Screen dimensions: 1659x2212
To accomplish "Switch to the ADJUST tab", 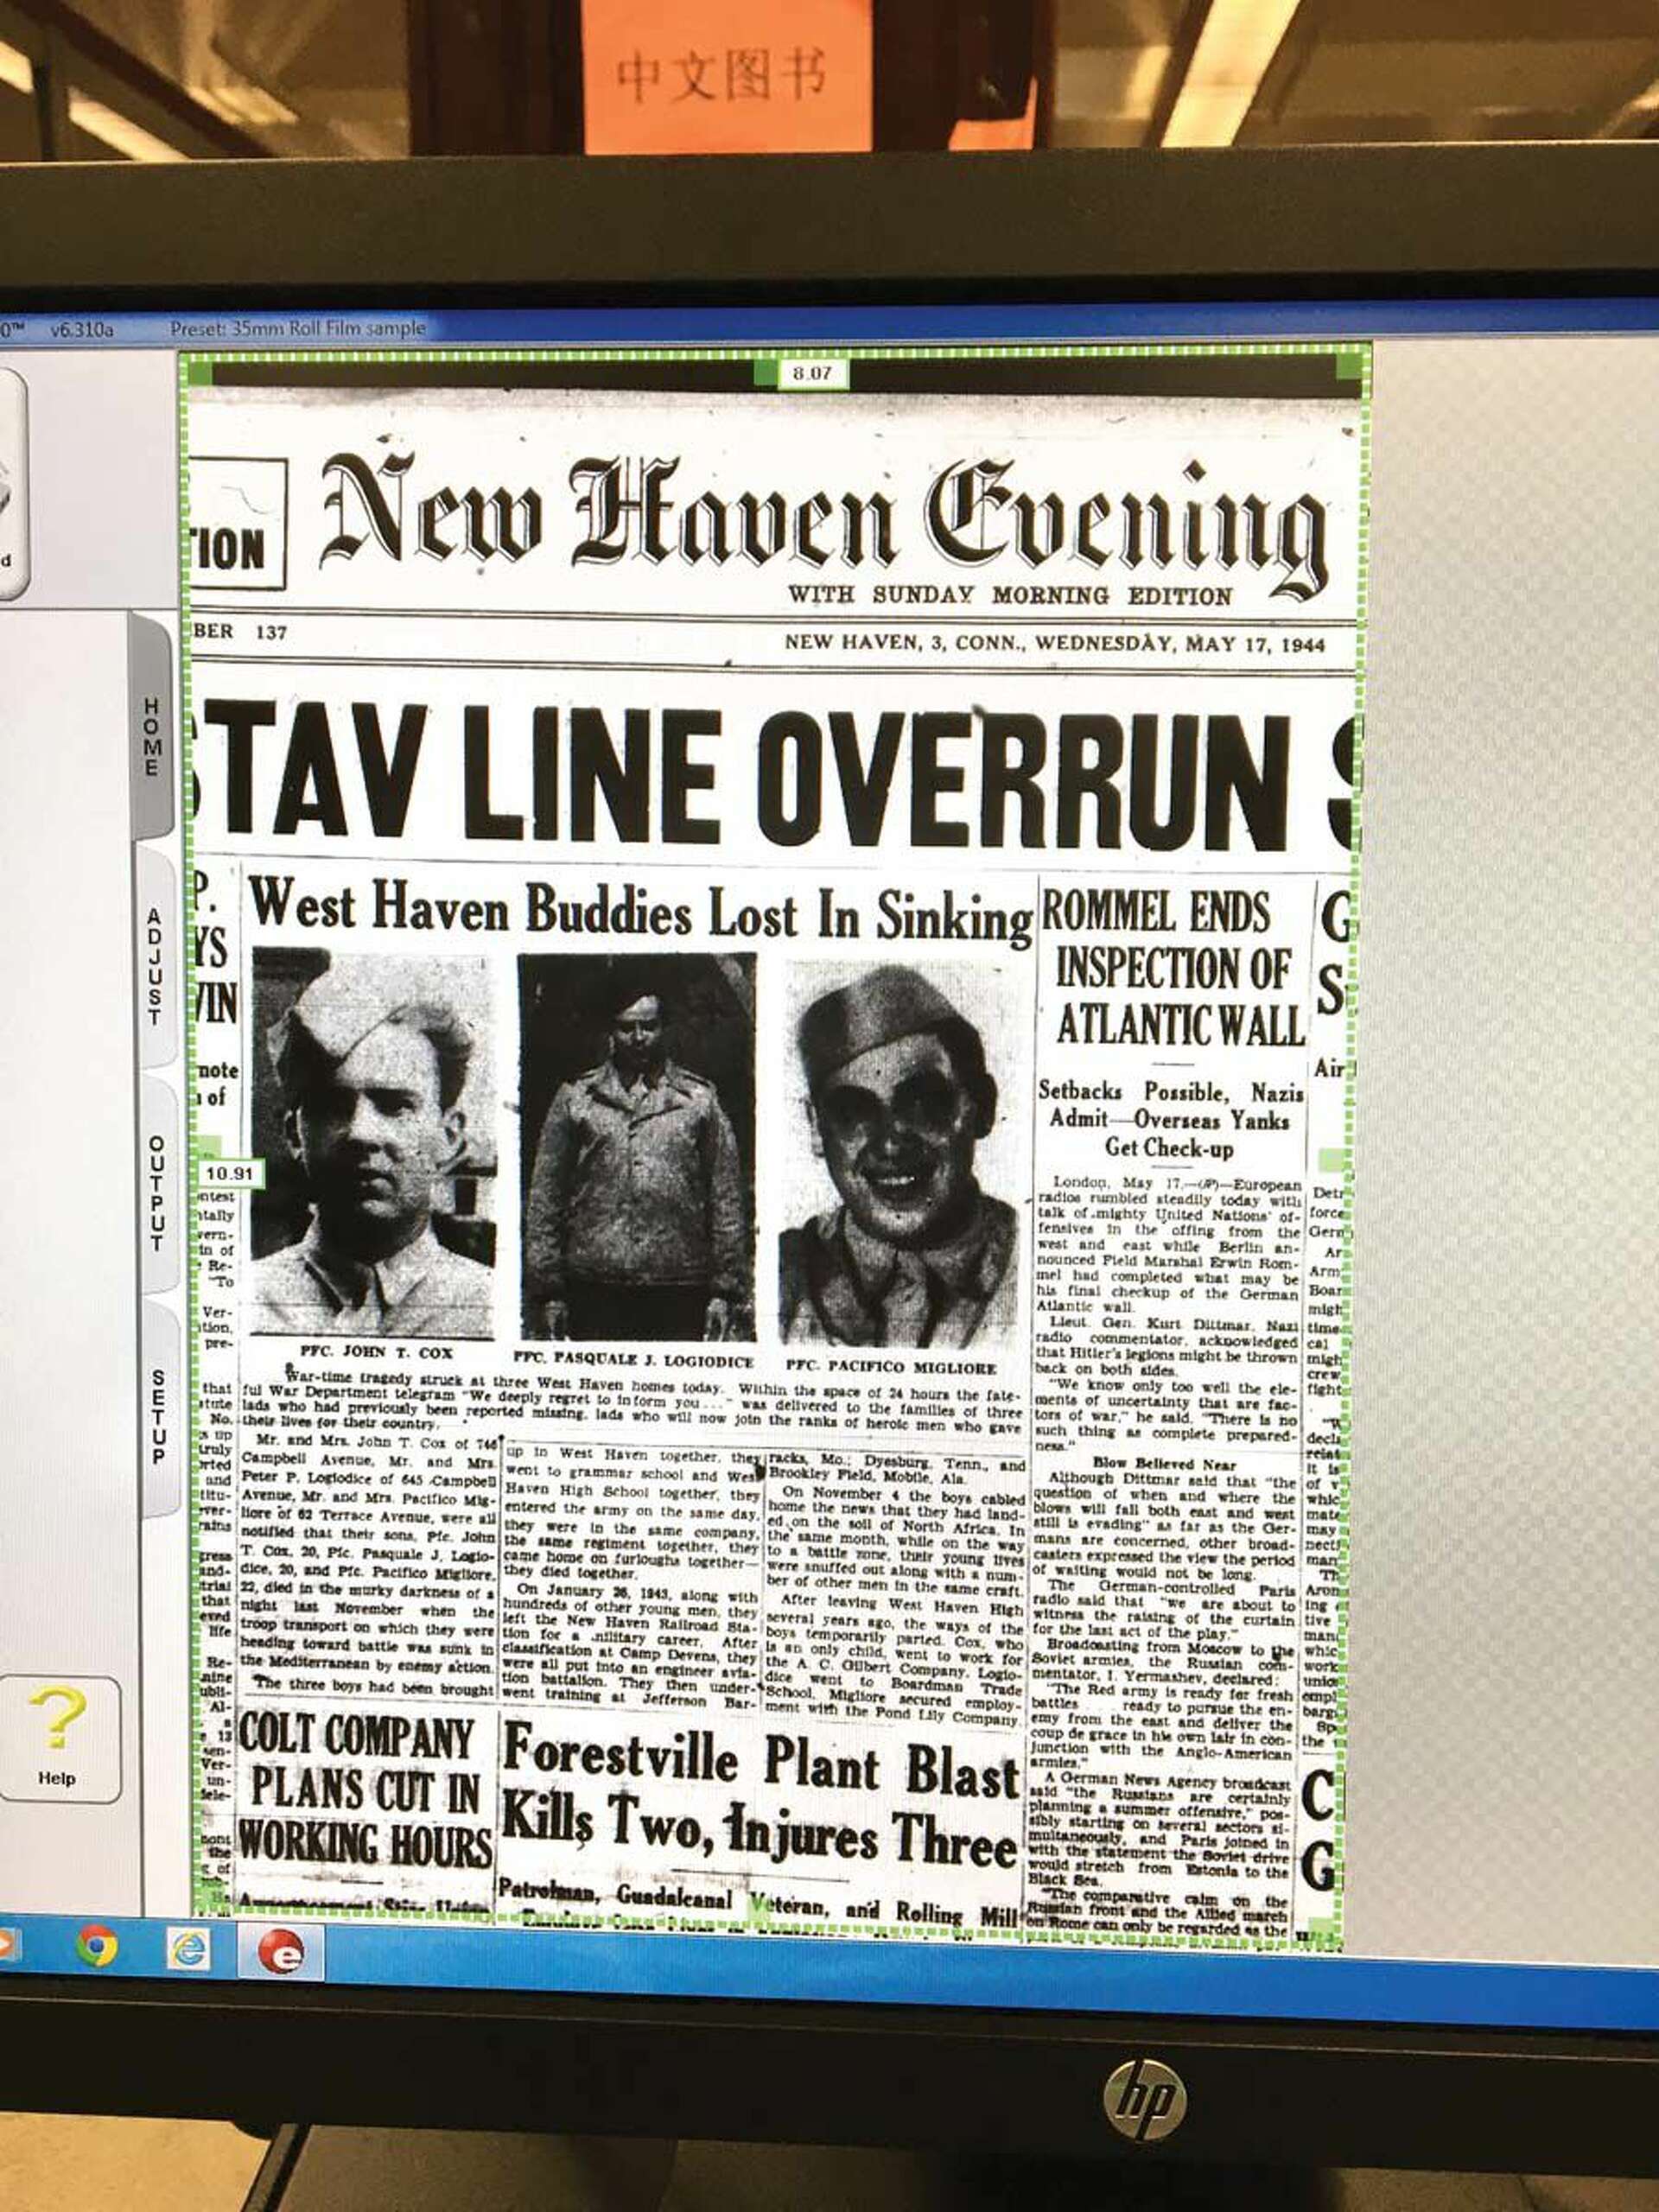I will [154, 966].
